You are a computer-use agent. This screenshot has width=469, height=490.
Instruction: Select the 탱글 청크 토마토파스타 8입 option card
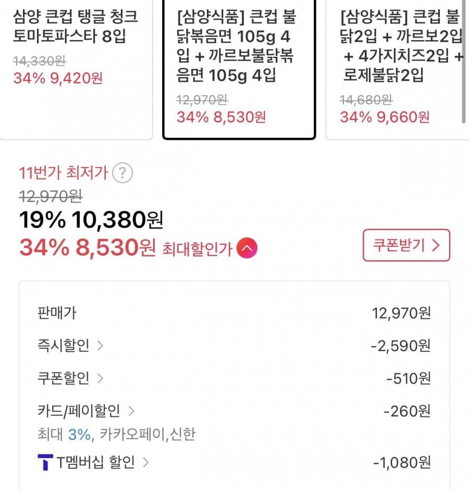pyautogui.click(x=76, y=68)
